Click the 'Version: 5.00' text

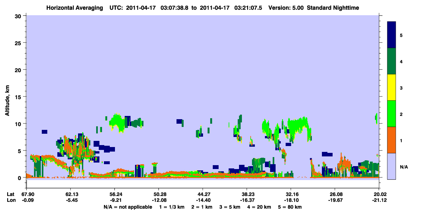[286, 8]
